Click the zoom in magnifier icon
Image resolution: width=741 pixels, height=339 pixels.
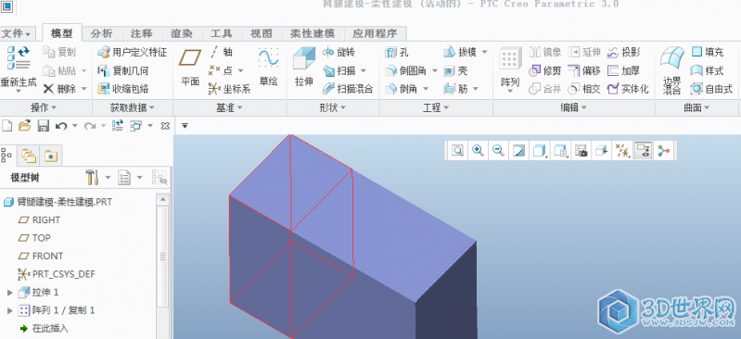coord(478,151)
